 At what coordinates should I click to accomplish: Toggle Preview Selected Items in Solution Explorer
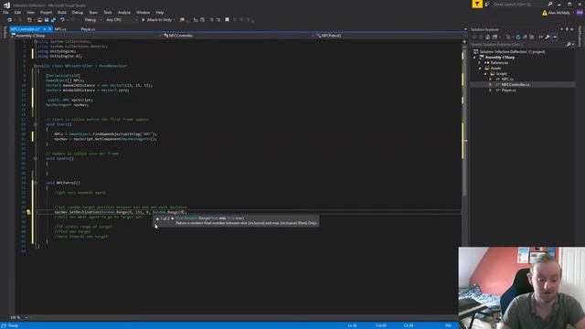pyautogui.click(x=555, y=37)
